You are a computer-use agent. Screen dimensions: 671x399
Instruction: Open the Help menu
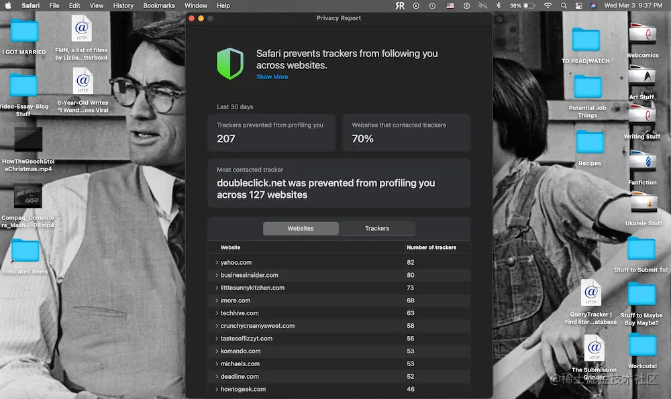tap(223, 5)
